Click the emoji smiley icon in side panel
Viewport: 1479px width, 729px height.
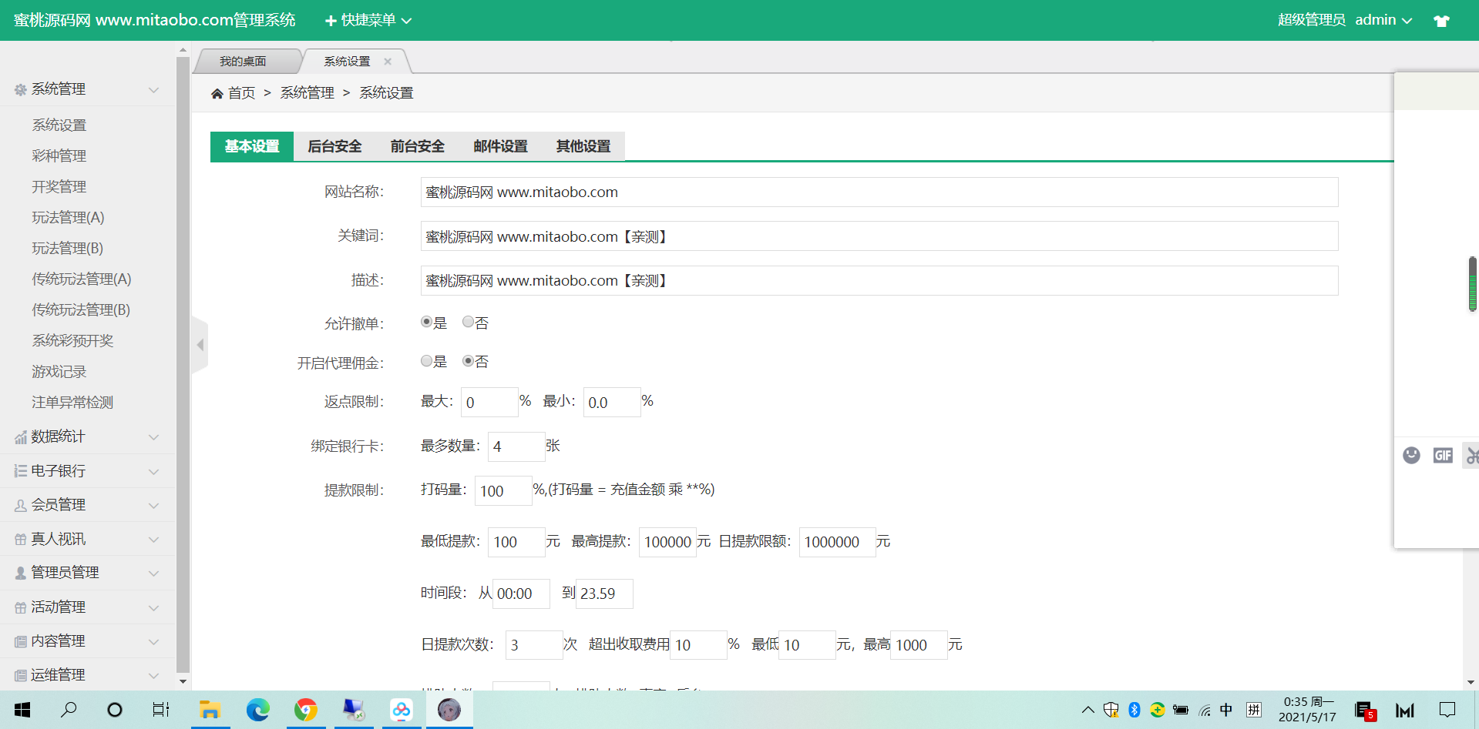click(x=1411, y=456)
